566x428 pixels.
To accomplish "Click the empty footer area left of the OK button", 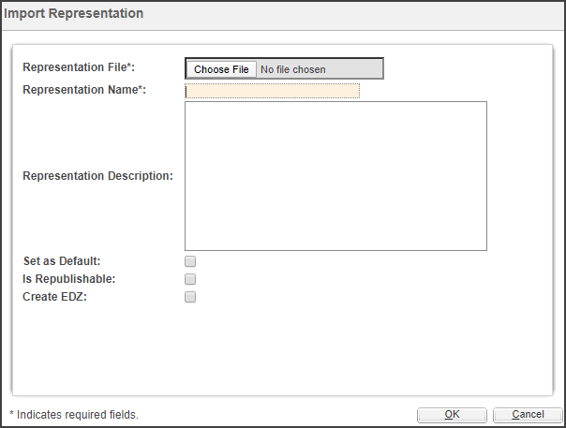I will click(x=278, y=415).
